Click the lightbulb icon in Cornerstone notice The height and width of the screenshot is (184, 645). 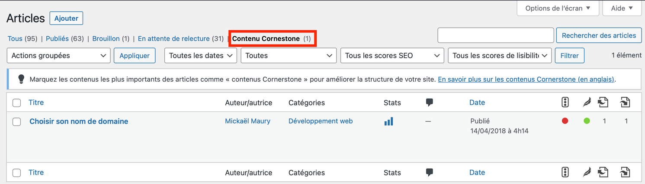pyautogui.click(x=21, y=79)
